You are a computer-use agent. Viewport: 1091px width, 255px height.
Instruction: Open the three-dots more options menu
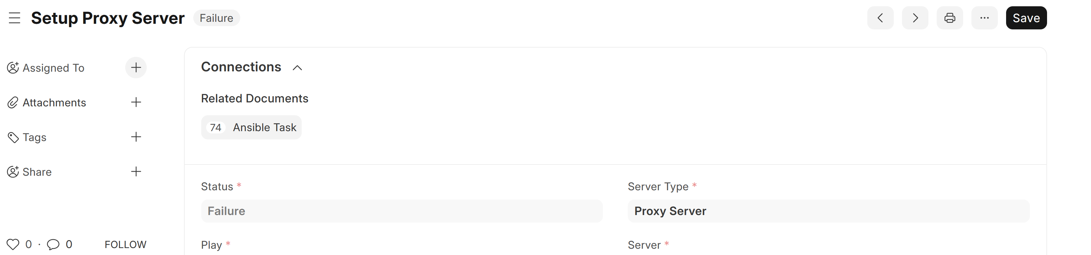coord(984,18)
